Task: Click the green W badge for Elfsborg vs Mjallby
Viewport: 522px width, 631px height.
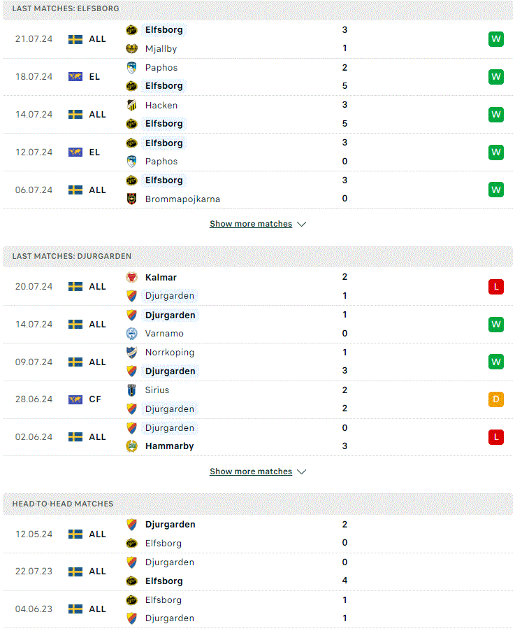Action: point(496,39)
